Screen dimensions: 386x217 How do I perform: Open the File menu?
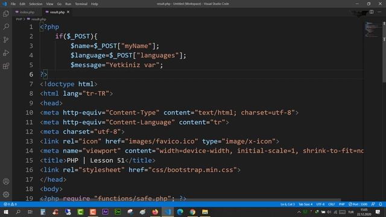(13, 4)
